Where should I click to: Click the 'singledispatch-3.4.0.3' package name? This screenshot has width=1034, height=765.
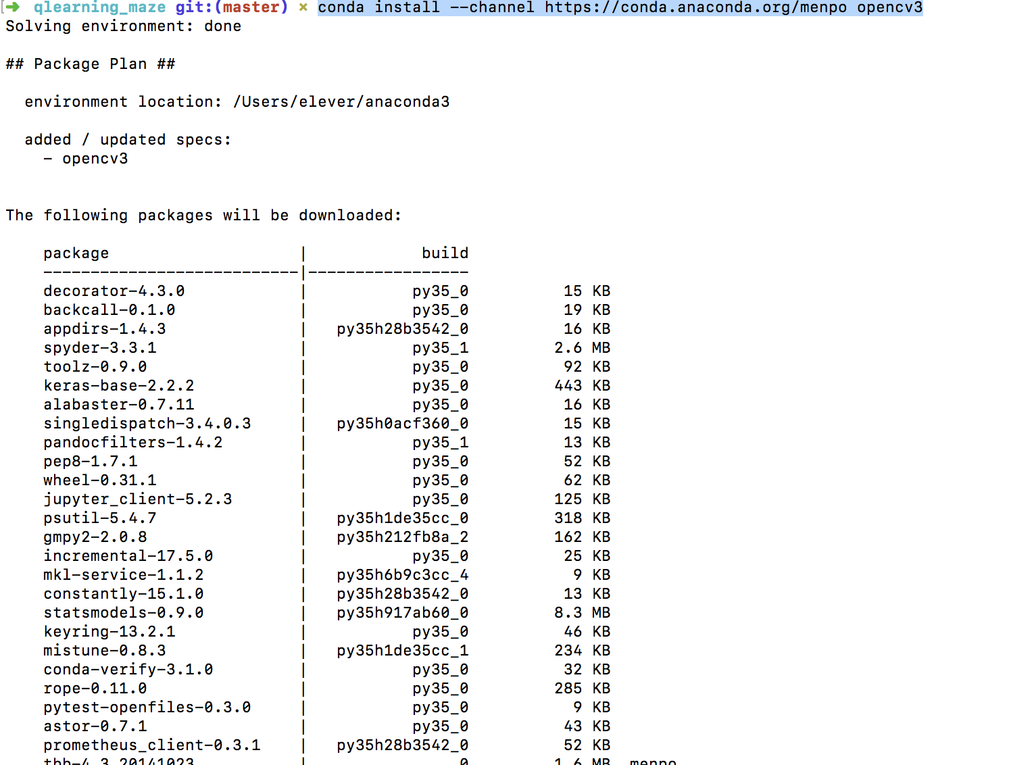(x=147, y=424)
